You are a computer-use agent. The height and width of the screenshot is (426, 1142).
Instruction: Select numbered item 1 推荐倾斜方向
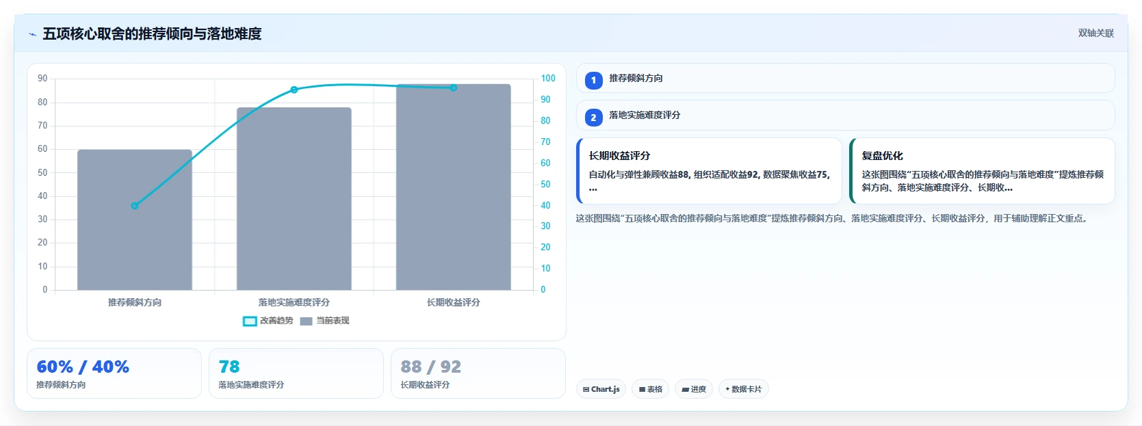tap(845, 78)
